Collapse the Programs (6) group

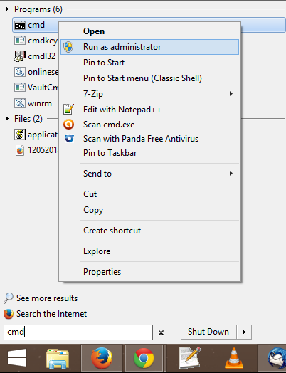pos(7,9)
